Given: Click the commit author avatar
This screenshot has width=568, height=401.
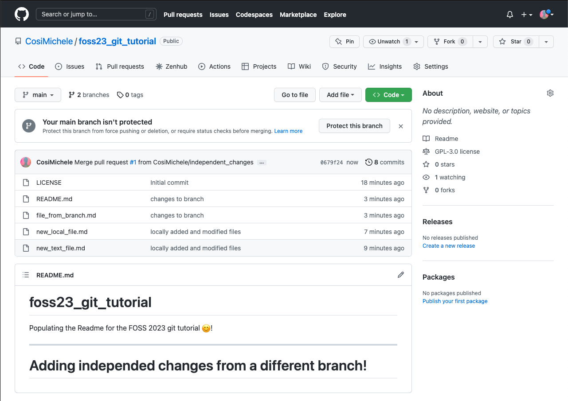Looking at the screenshot, I should tap(26, 162).
